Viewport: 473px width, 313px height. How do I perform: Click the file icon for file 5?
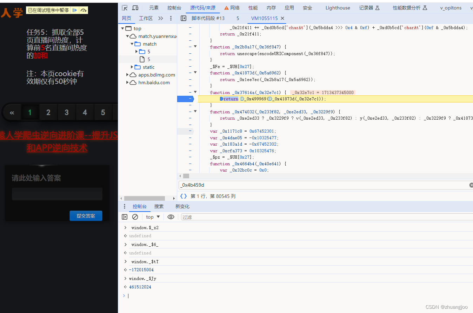142,59
